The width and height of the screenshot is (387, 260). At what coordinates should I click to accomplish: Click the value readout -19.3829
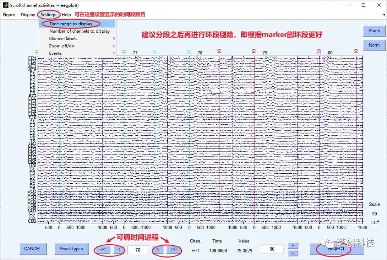(244, 251)
